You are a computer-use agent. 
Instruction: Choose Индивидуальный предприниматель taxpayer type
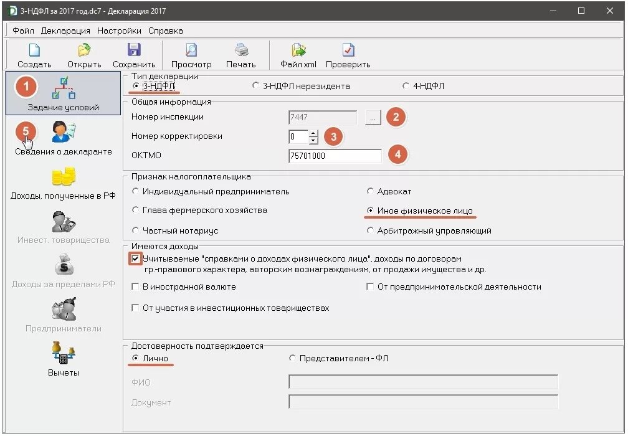(x=135, y=191)
